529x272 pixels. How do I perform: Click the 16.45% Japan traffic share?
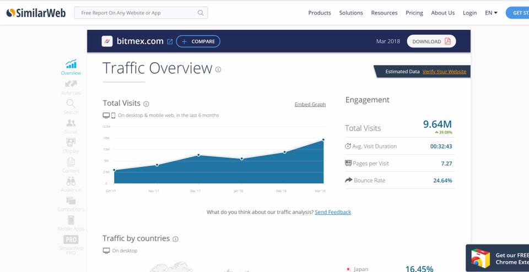coord(419,269)
